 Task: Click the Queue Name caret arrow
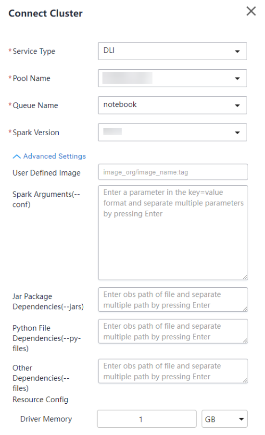237,105
